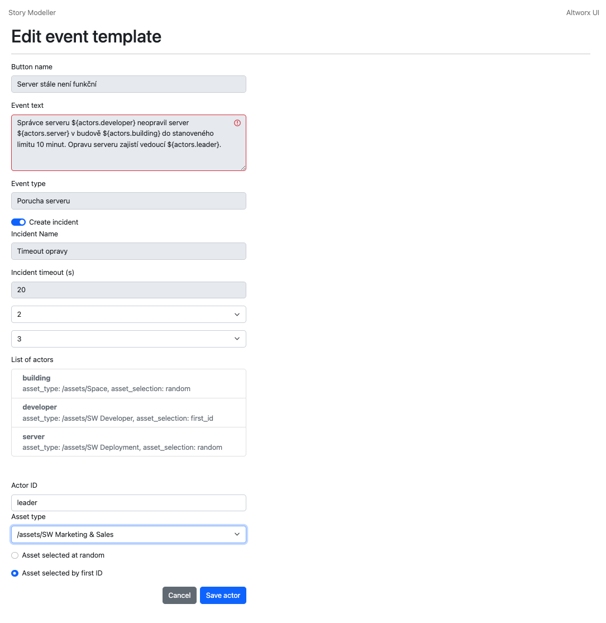Open the Altworx UI link
Screen dimensions: 606x623
(583, 12)
